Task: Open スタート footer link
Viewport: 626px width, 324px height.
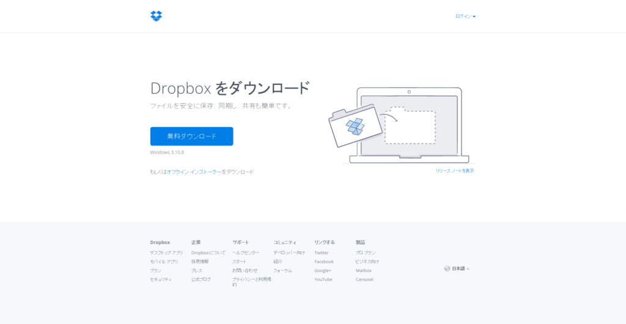Action: (240, 262)
